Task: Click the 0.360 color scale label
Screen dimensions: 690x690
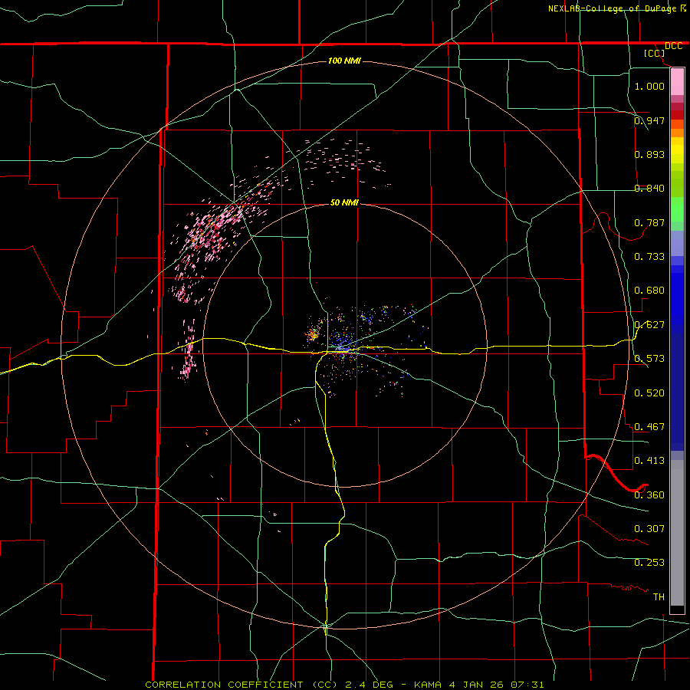Action: click(x=649, y=495)
